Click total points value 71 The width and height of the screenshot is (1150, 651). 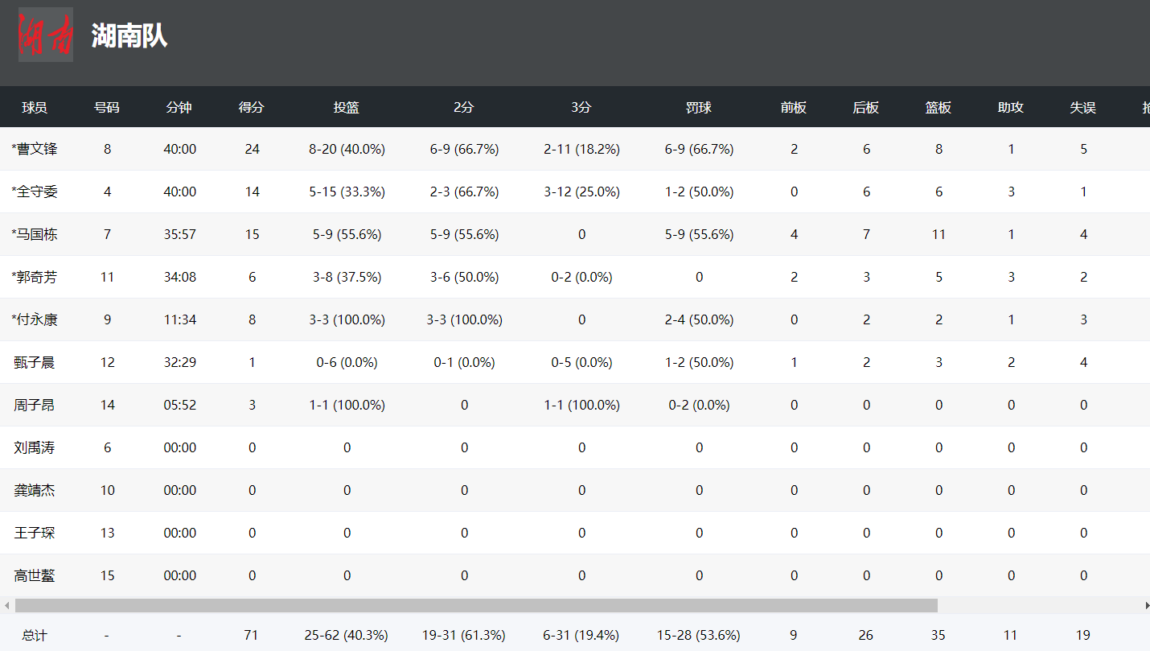(x=251, y=635)
